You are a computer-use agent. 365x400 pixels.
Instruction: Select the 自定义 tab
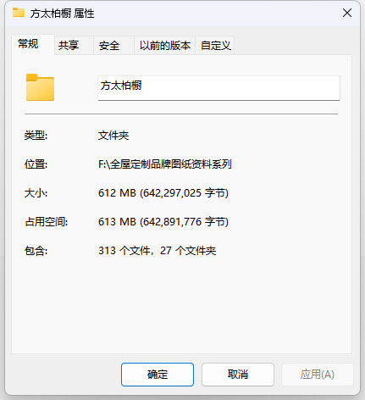pos(215,45)
